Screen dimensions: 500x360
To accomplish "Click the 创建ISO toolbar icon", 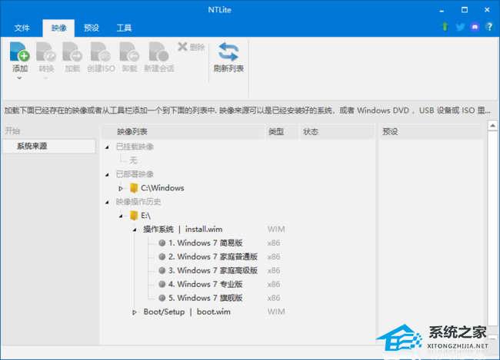I will pyautogui.click(x=101, y=51).
